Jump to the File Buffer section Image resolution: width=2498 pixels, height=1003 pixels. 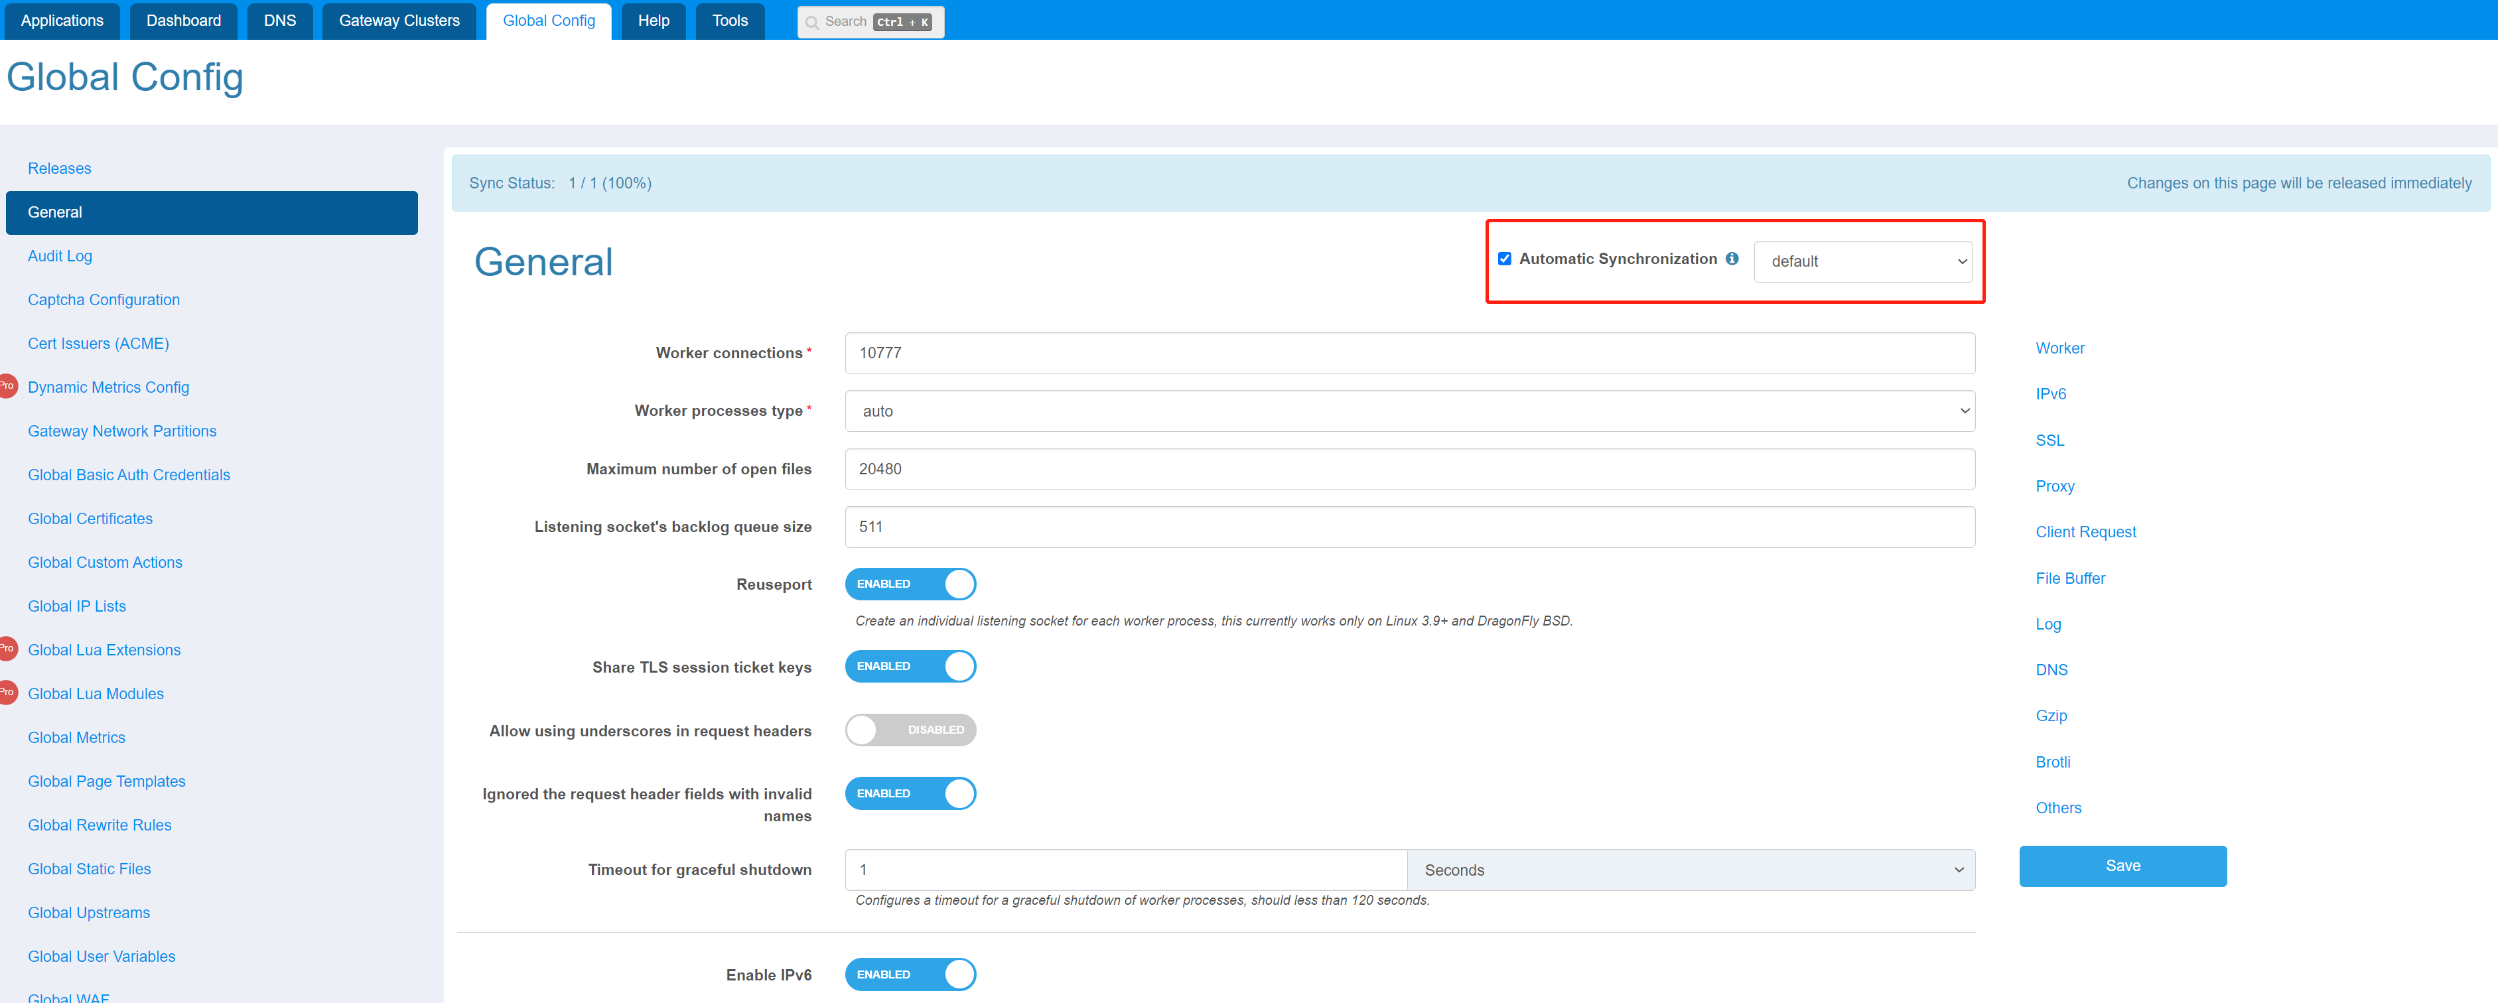click(x=2070, y=578)
